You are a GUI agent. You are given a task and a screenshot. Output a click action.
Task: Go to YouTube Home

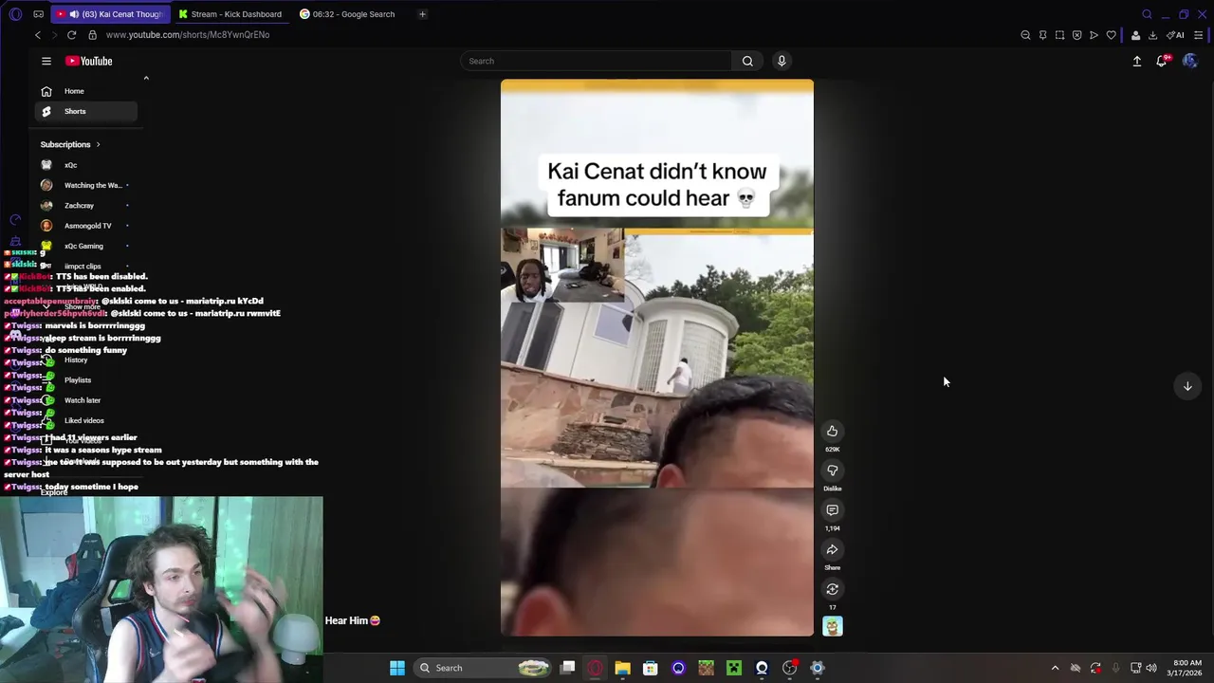point(86,91)
